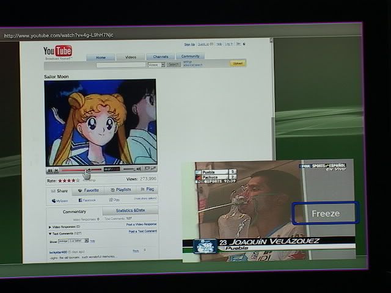Click the Joaquín Velázquez name banner
The image size is (391, 293).
click(x=269, y=241)
